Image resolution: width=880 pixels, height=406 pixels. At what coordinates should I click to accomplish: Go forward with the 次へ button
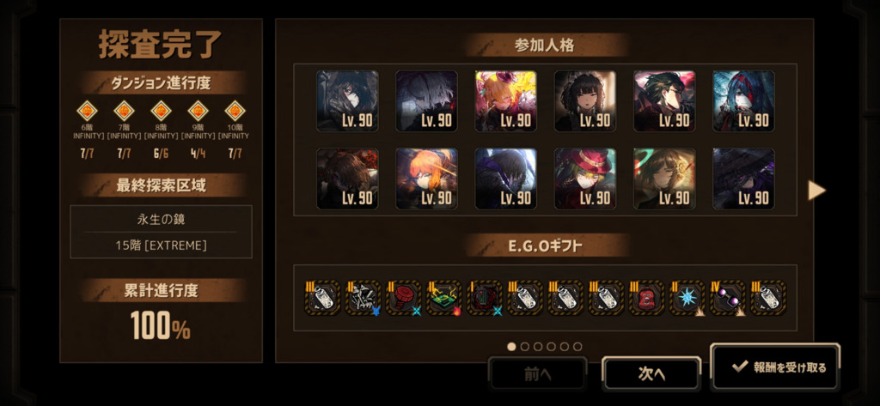coord(651,374)
